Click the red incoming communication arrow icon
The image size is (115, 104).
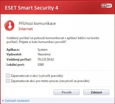9,25
